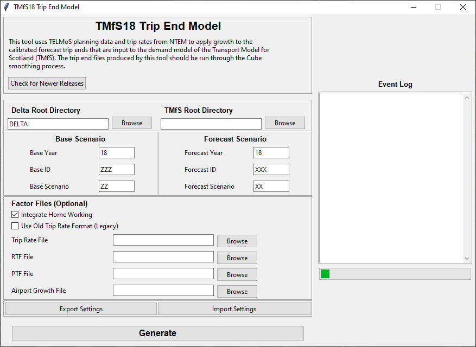Click the Generate button

158,333
